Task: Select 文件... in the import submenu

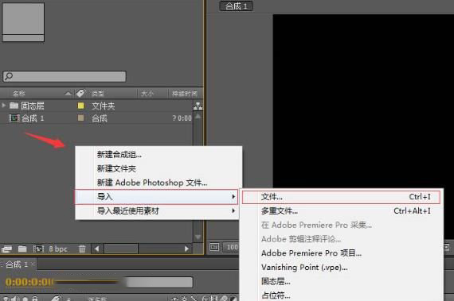Action: point(341,197)
